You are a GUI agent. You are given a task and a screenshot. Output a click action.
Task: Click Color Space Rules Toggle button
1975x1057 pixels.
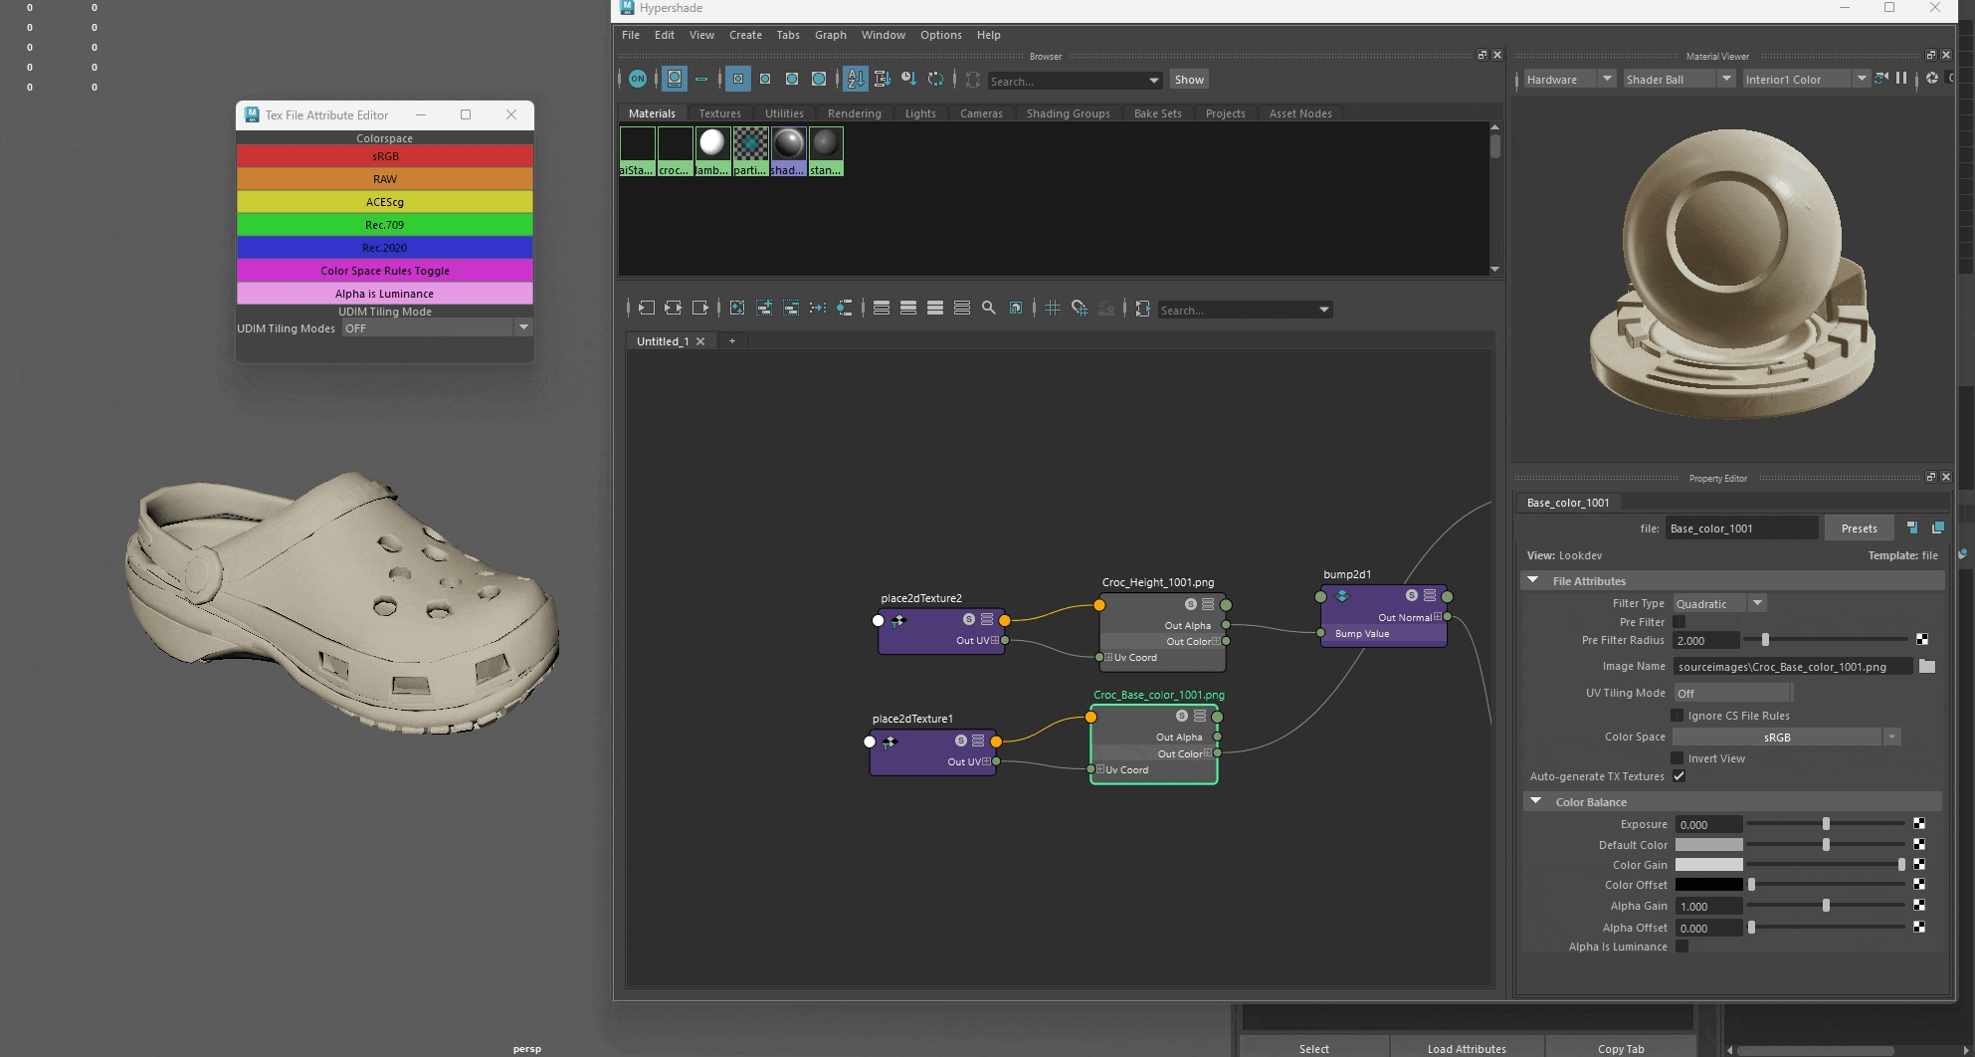pos(385,271)
